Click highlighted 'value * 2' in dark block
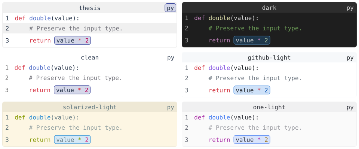Screen dimensions: 359x149 252,40
